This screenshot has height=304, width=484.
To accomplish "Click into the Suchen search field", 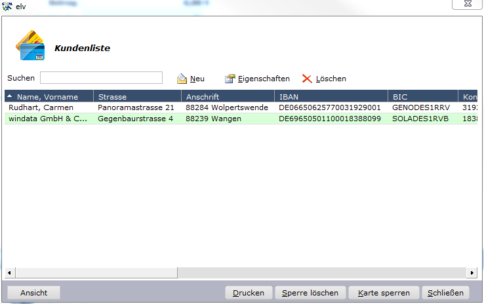I will (x=101, y=78).
